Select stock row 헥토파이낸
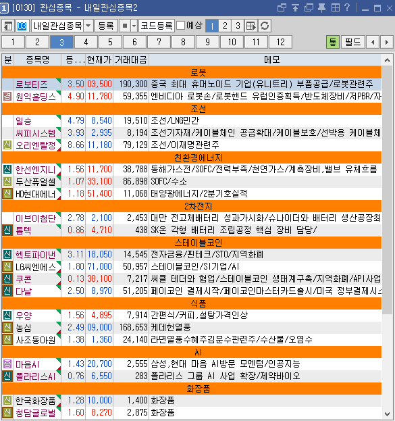Viewport: 395px width, 421px height. 192,255
